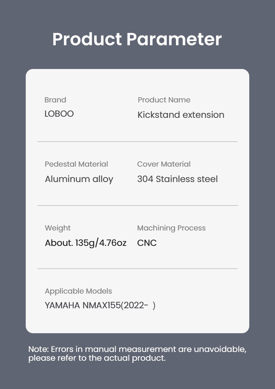The image size is (275, 389).
Task: Select the "About. 135g/4.76oz" weight value
Action: click(85, 243)
